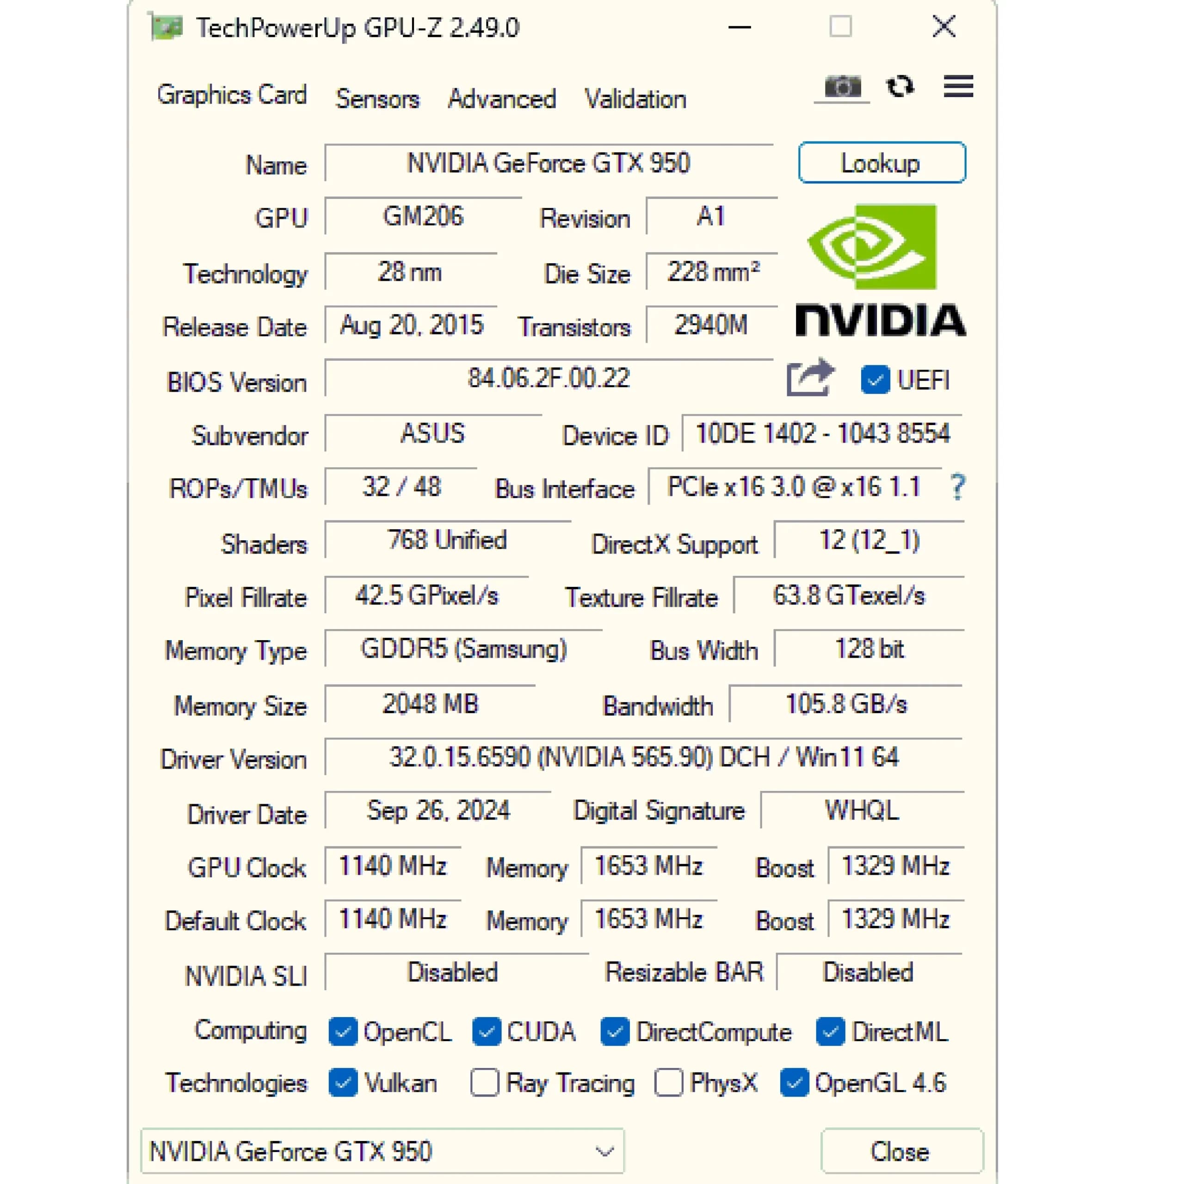Click the BIOS Version field 84.06.2F.00.22
1184x1184 pixels.
(x=549, y=378)
